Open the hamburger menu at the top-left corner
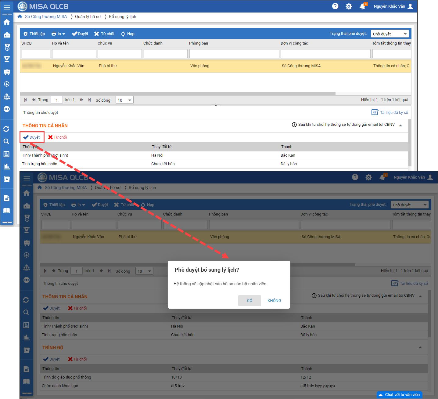The width and height of the screenshot is (438, 399). [7, 7]
